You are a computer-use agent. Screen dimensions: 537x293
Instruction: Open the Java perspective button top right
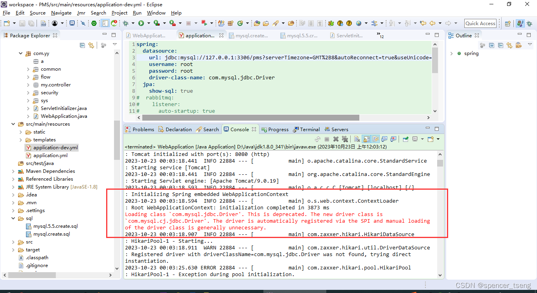(x=520, y=23)
